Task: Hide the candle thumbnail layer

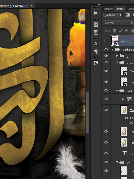Action: point(106,171)
